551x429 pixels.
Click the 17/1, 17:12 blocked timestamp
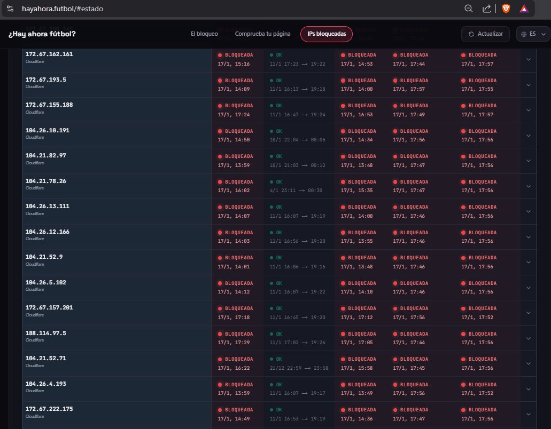pyautogui.click(x=356, y=317)
